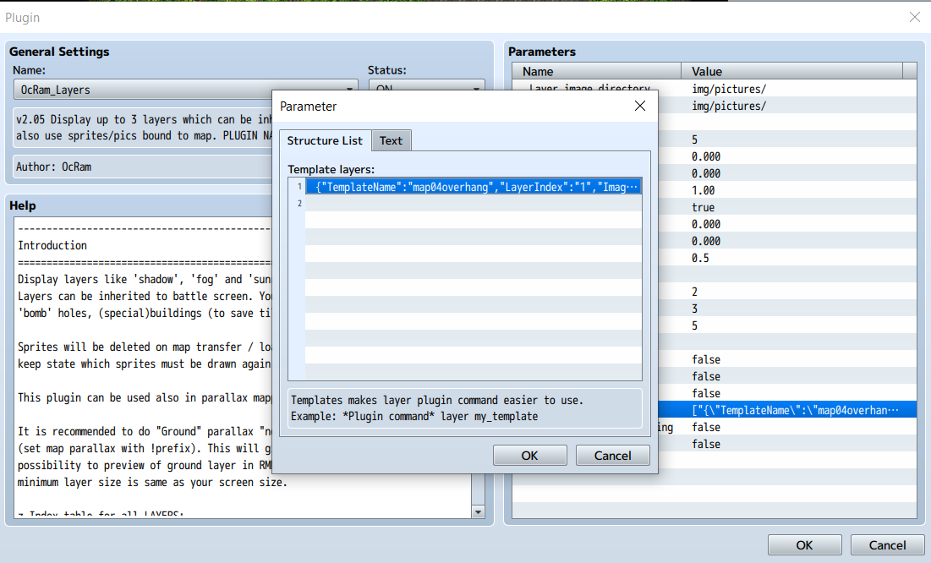Click the Value column header in Parameters

coord(791,71)
